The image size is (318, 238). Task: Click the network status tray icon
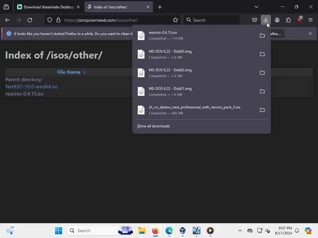click(259, 231)
